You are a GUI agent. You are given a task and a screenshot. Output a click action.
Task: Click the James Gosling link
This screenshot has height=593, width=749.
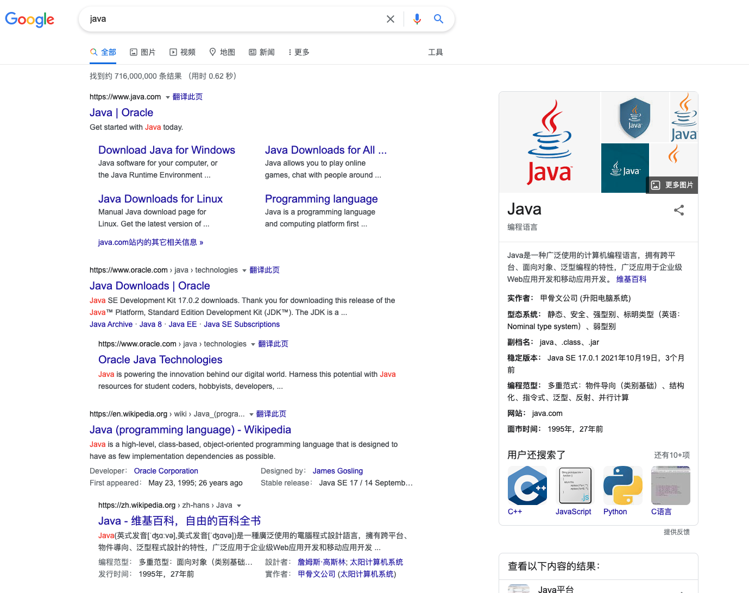[x=338, y=471]
